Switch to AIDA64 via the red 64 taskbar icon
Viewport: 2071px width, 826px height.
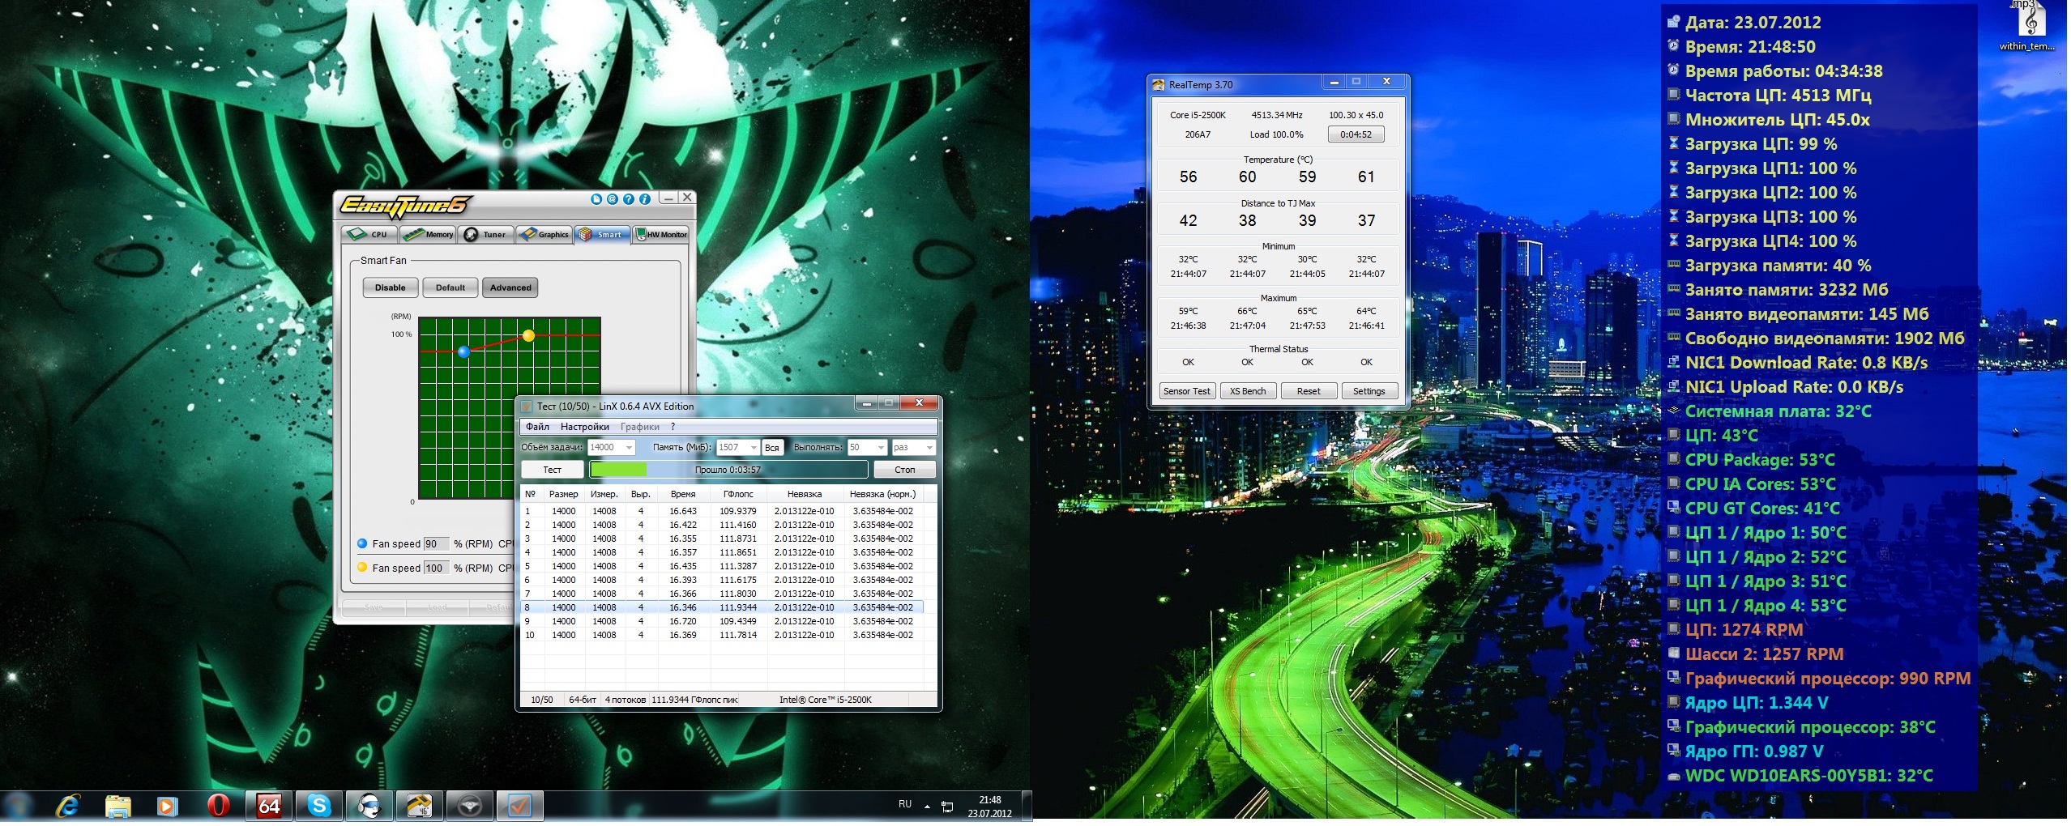[x=268, y=806]
